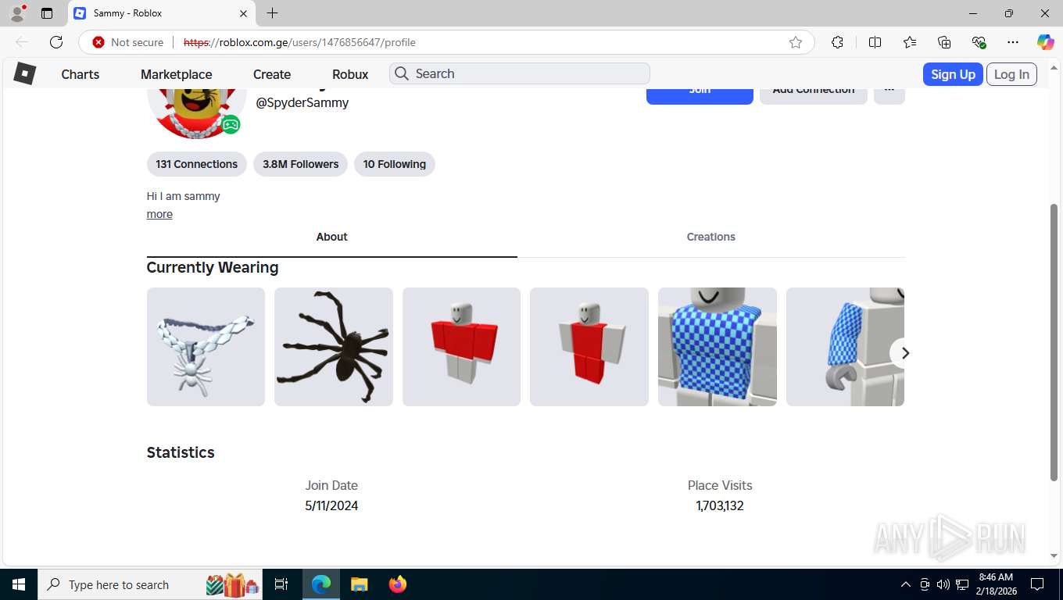Open browser Settings and more menu
The width and height of the screenshot is (1063, 600).
(x=1013, y=42)
